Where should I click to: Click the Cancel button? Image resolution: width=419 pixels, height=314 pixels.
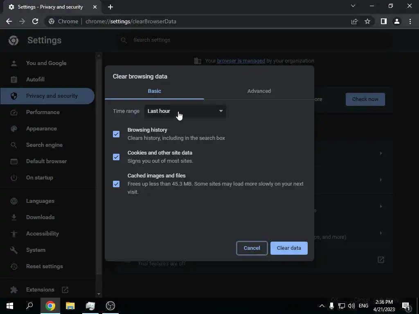(x=252, y=248)
